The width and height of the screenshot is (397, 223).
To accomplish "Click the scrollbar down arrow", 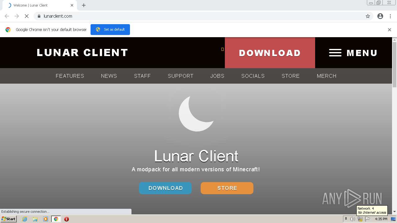I will point(395,212).
